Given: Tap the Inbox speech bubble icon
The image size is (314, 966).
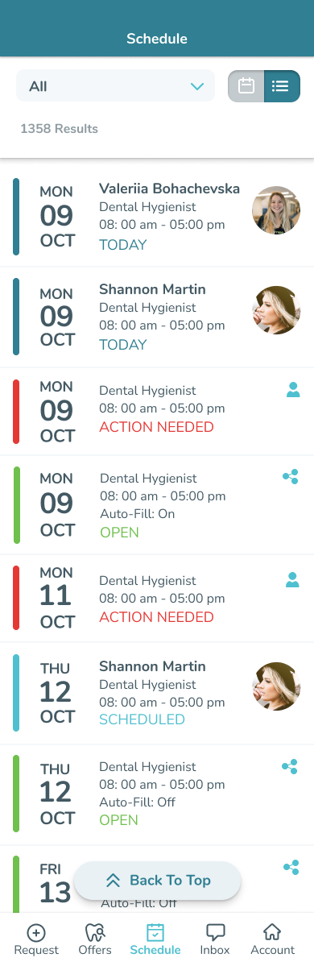Looking at the screenshot, I should [215, 932].
